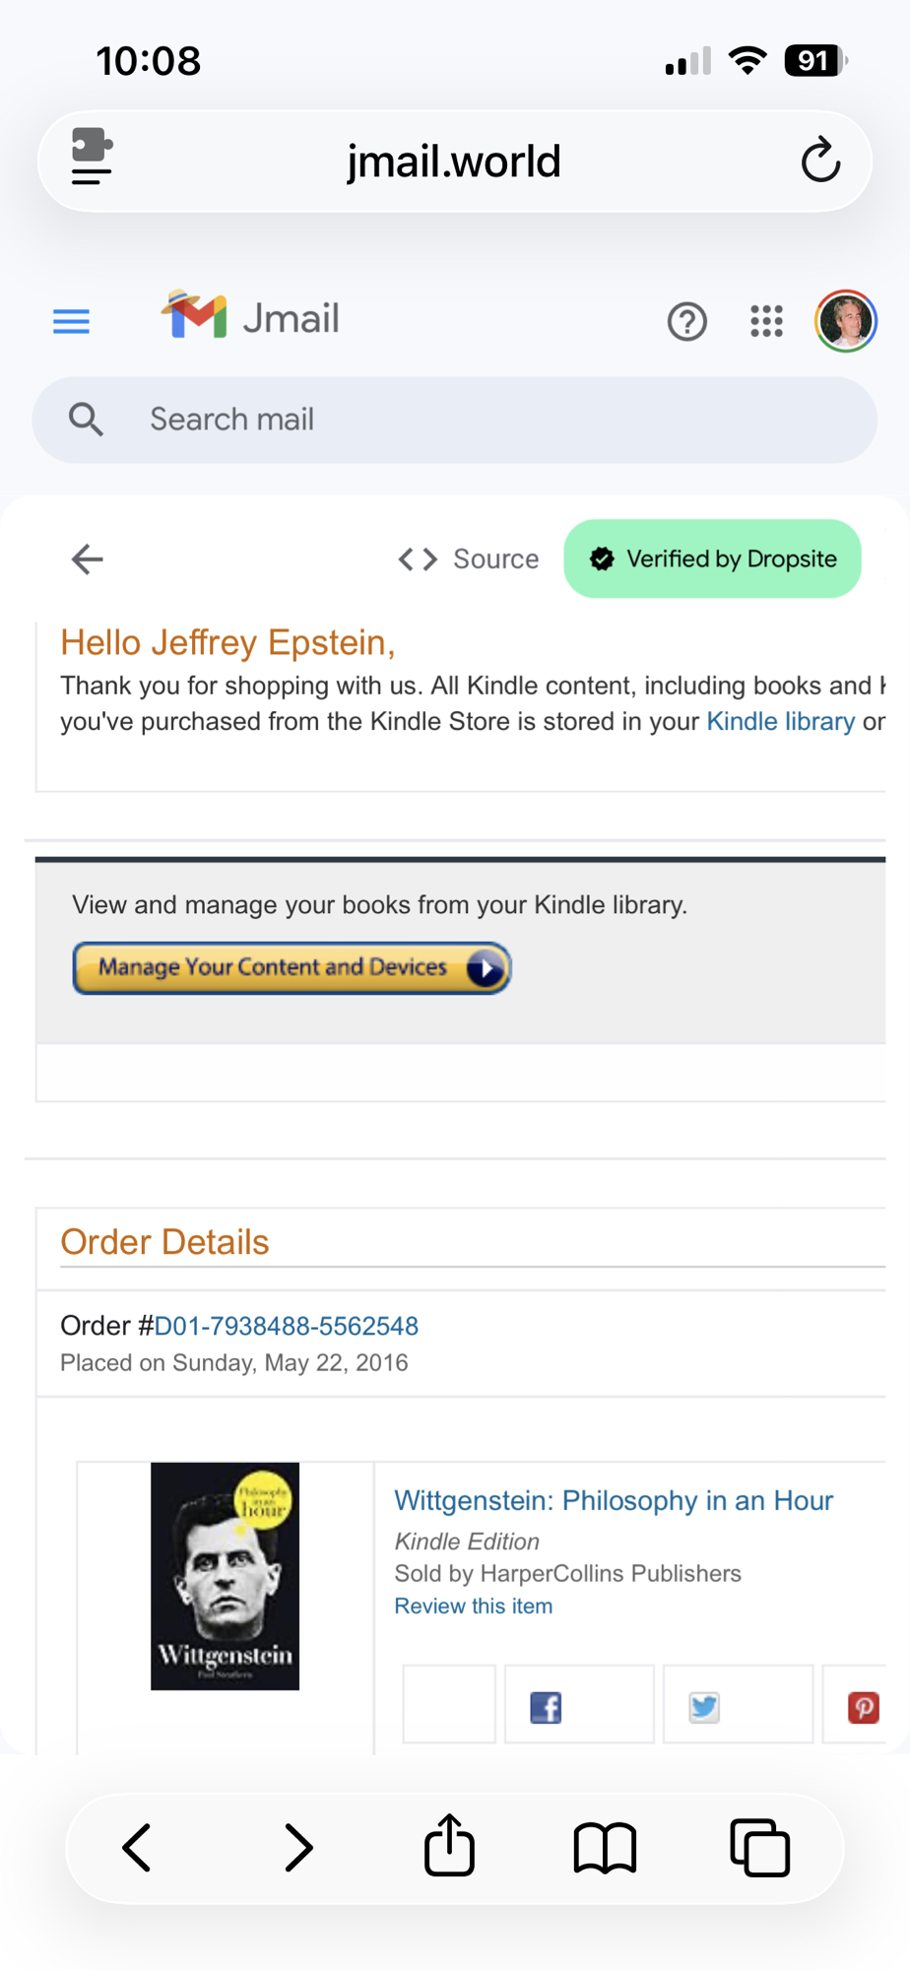Show open tabs overview
The image size is (910, 1970).
tap(759, 1847)
